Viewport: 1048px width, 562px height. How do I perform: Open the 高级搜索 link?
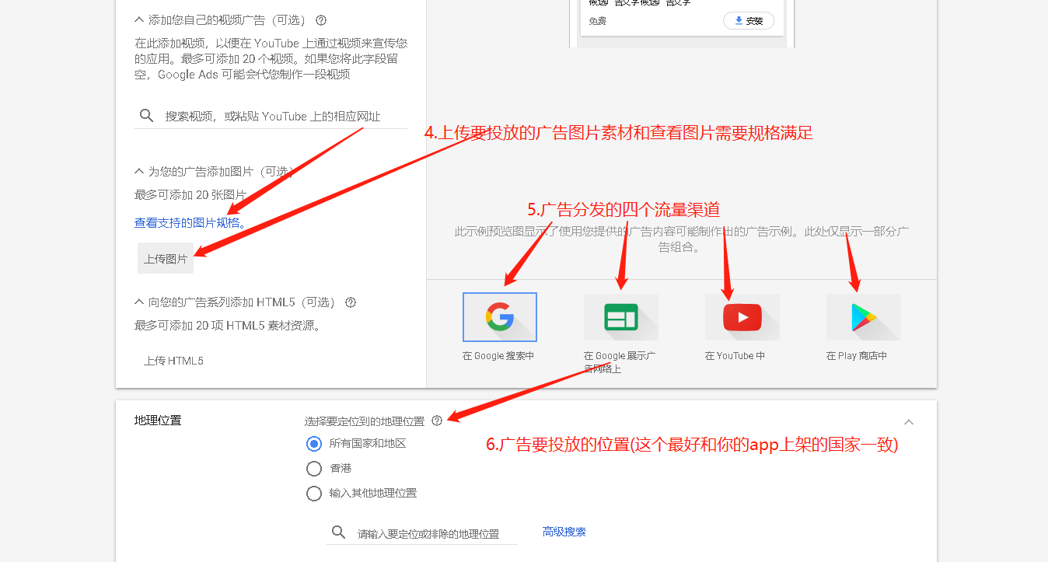[564, 532]
